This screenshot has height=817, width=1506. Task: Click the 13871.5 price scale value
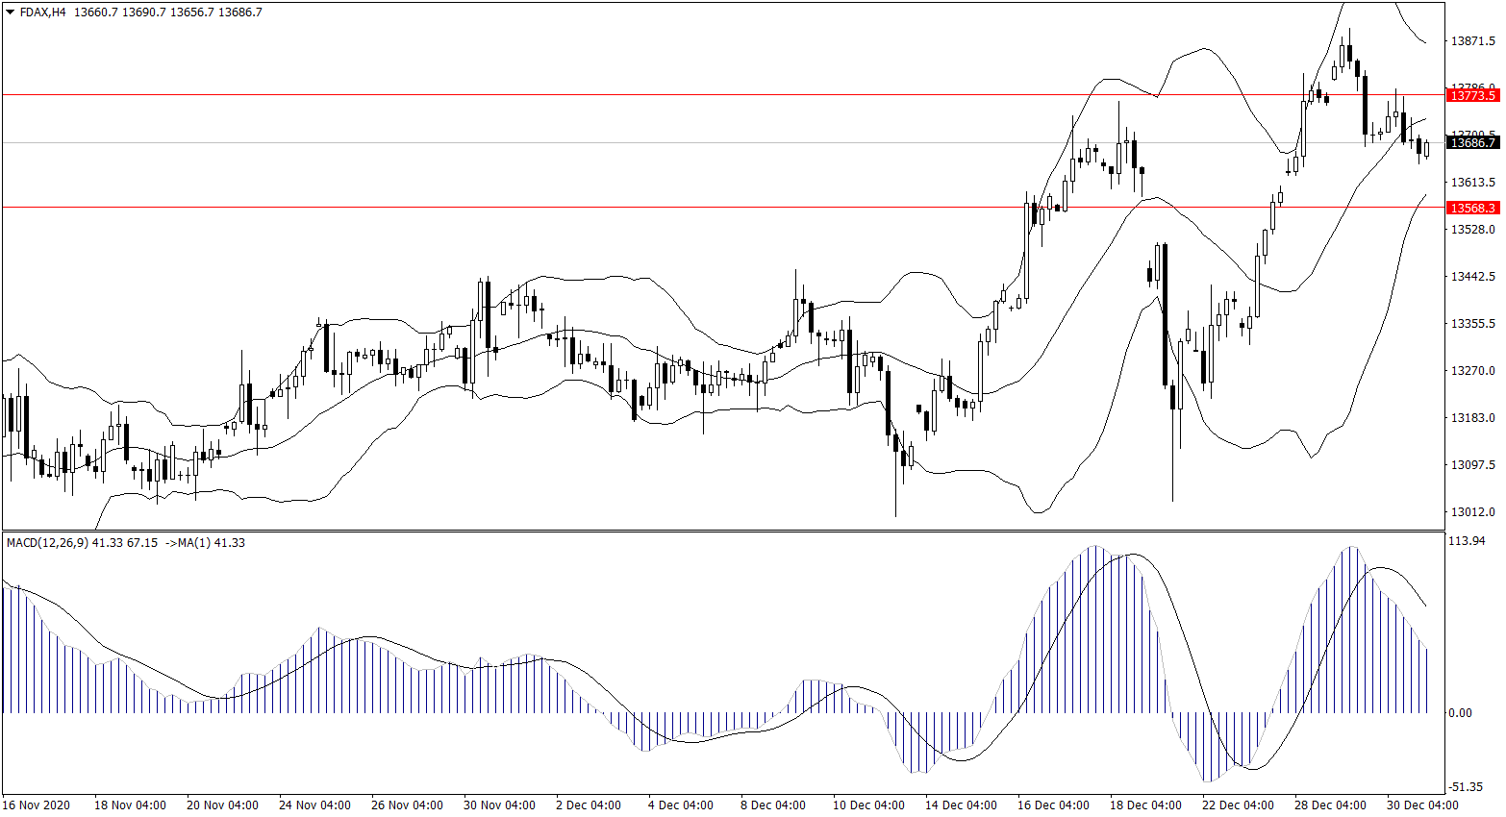point(1472,41)
